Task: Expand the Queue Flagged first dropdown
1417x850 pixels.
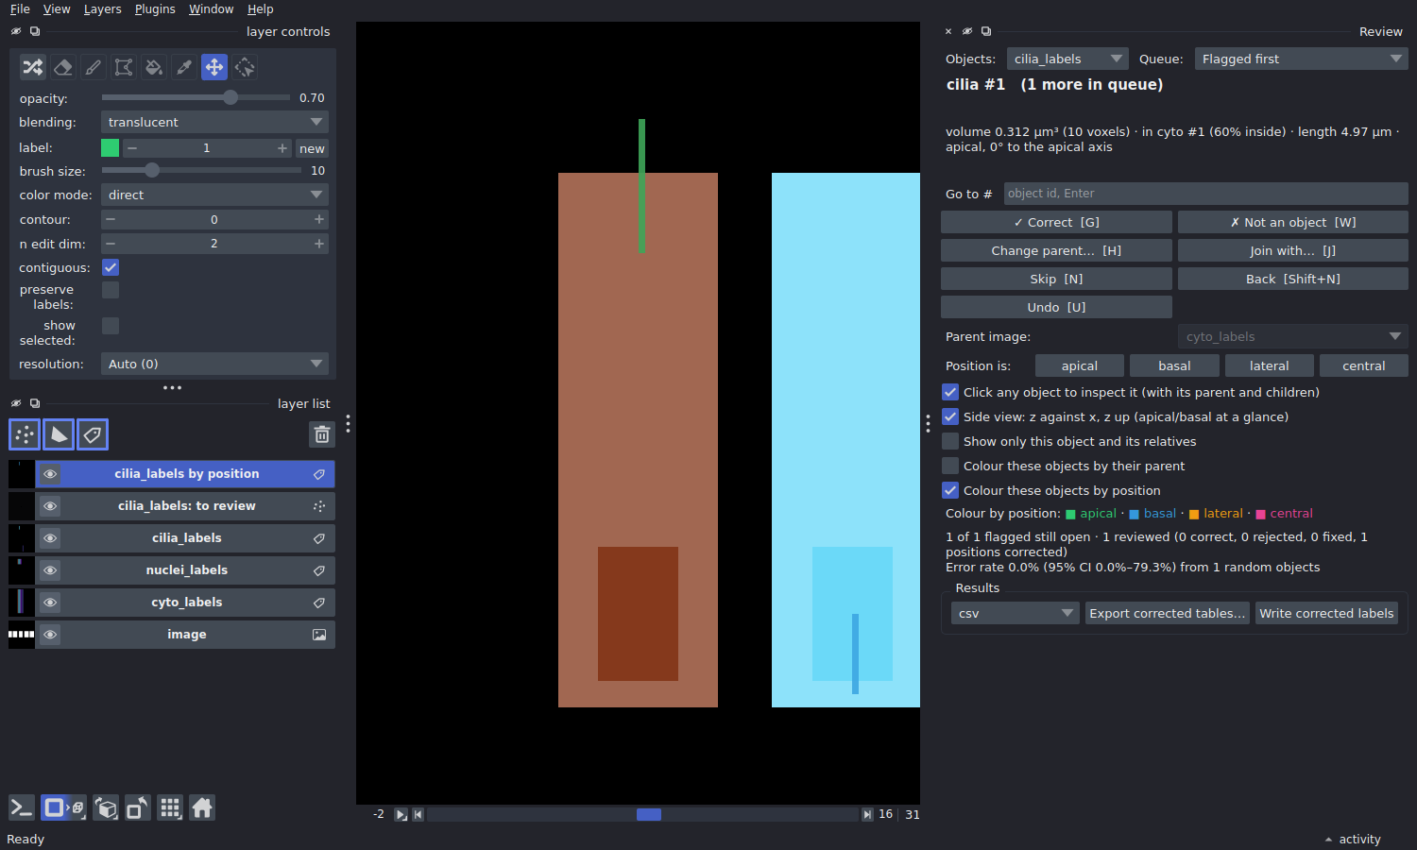Action: [1301, 59]
